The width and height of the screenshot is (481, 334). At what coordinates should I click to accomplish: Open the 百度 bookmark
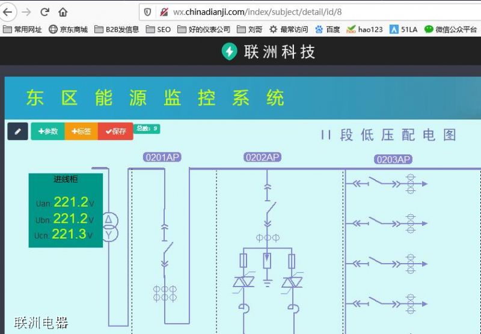point(327,29)
